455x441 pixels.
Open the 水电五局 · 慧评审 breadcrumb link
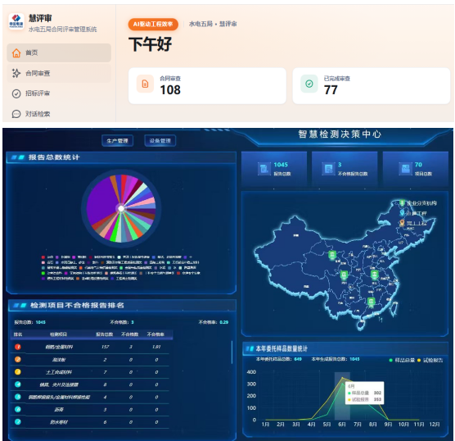[x=213, y=24]
